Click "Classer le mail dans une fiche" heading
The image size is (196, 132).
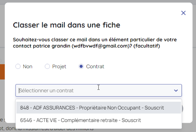click(x=67, y=25)
